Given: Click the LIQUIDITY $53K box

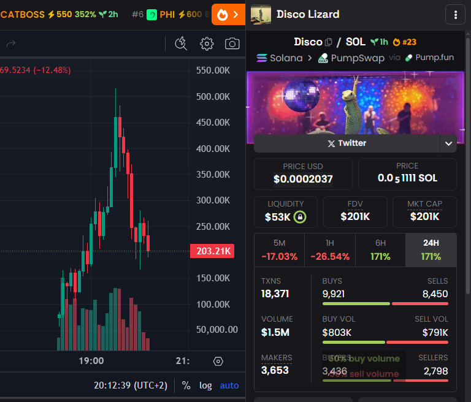Looking at the screenshot, I should [x=286, y=212].
